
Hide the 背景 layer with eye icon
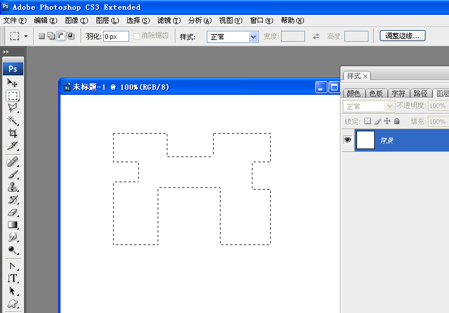point(348,140)
